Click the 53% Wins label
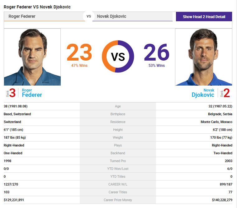Image resolution: width=237 pixels, height=208 pixels. click(x=157, y=66)
